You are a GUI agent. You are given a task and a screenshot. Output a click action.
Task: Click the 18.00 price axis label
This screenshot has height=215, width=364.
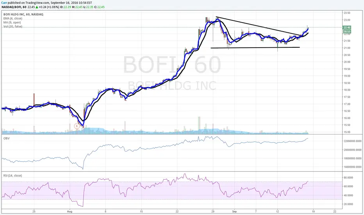(x=347, y=90)
